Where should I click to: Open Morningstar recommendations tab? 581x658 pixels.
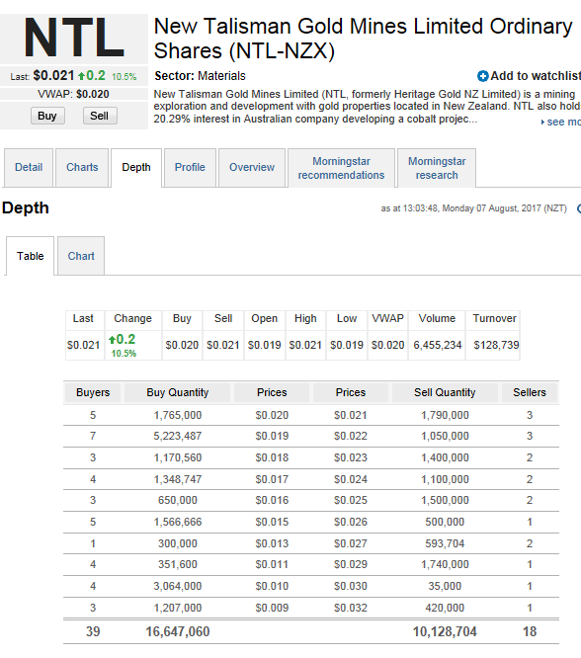point(341,168)
